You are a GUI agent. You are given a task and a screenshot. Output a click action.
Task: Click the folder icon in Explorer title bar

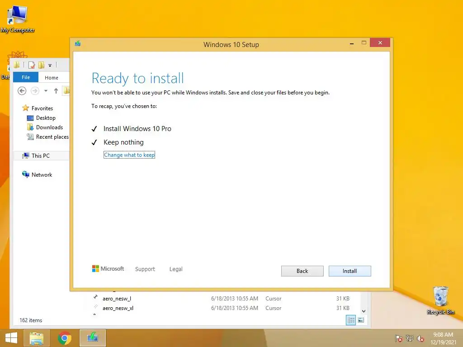[17, 65]
